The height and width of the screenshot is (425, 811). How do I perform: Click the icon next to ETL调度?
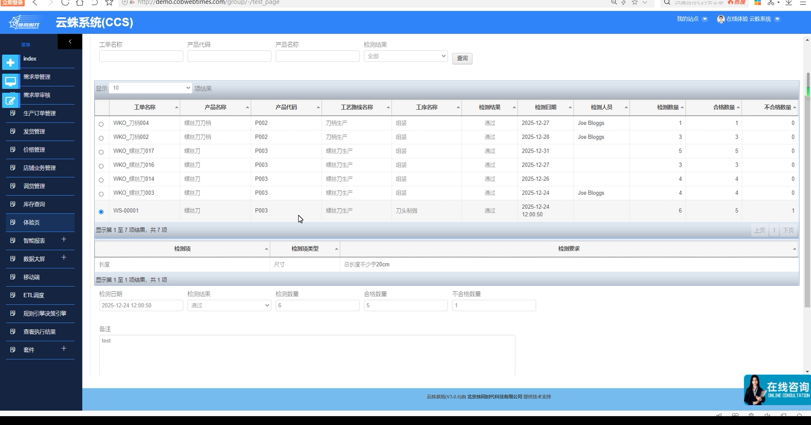13,295
